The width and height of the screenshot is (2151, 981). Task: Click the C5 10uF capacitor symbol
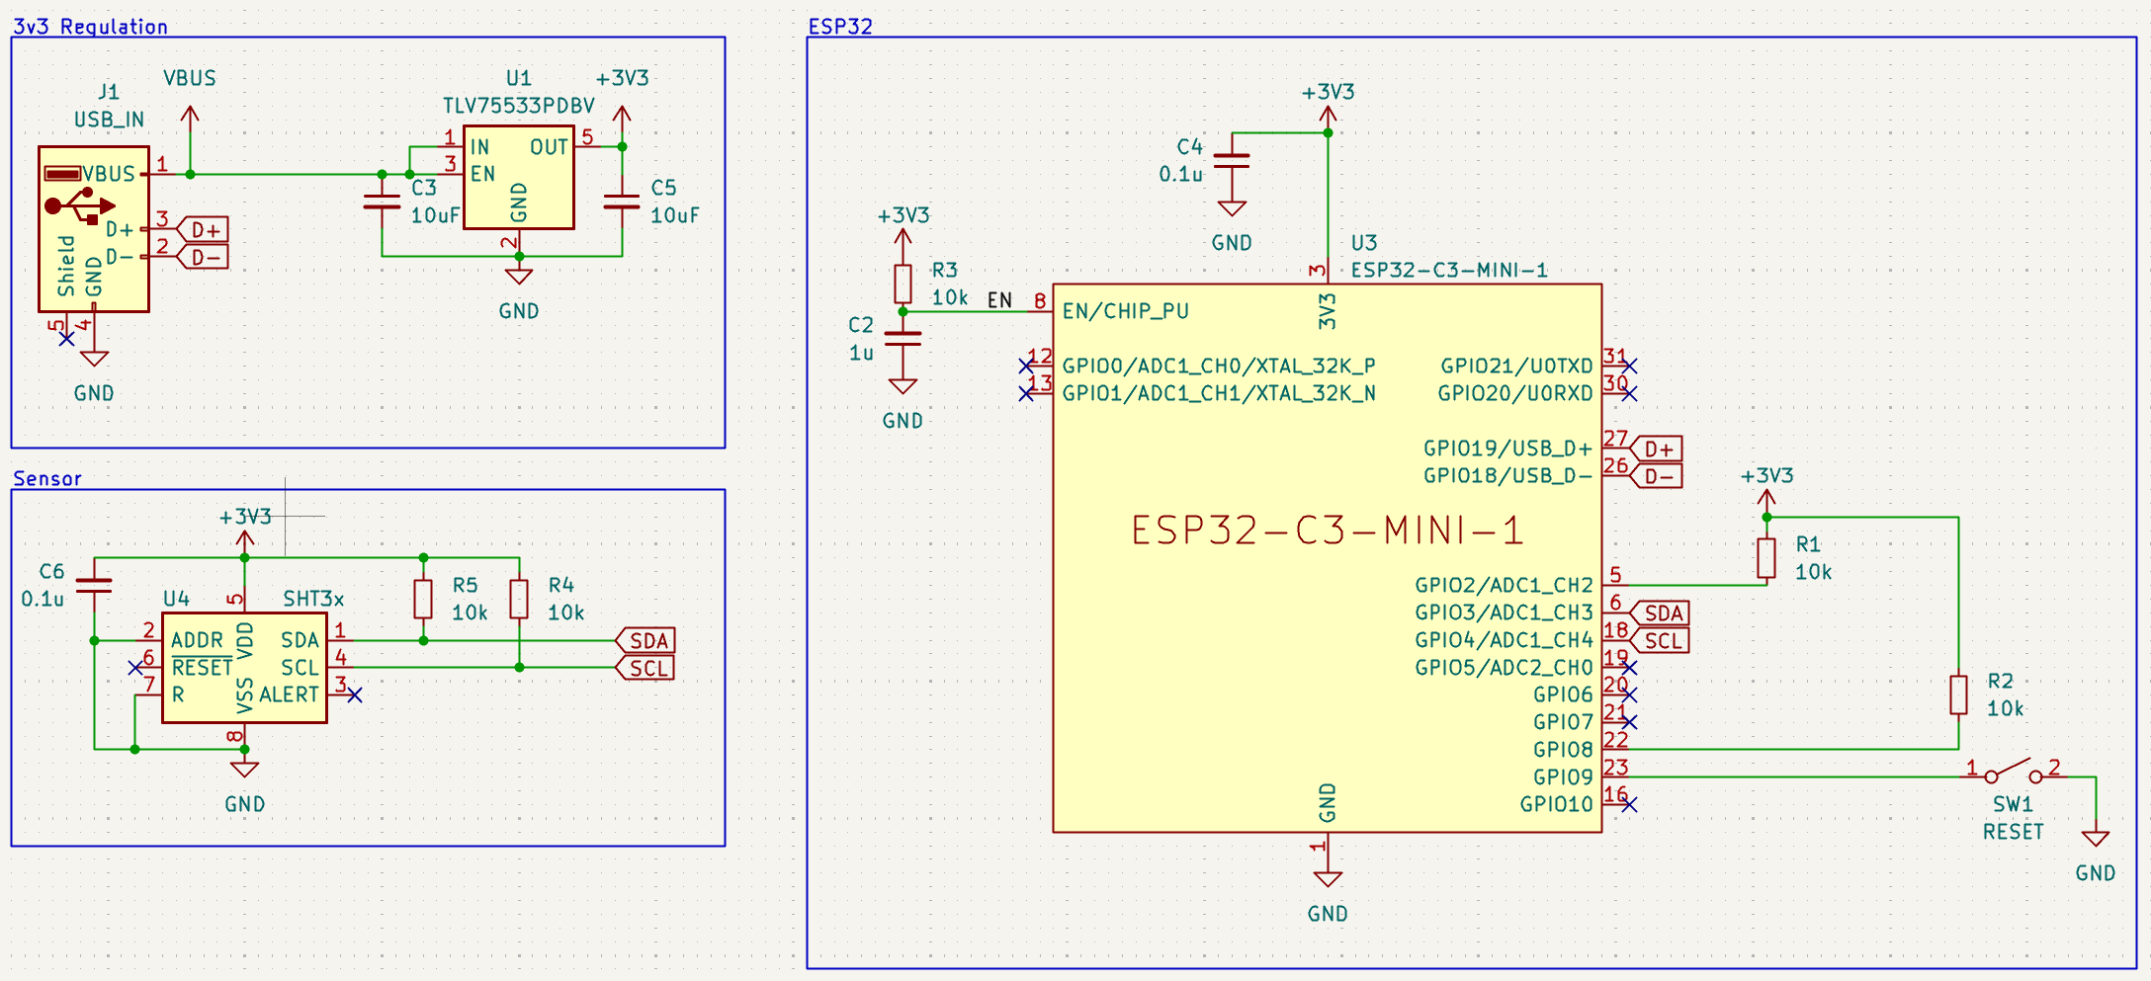pos(622,203)
